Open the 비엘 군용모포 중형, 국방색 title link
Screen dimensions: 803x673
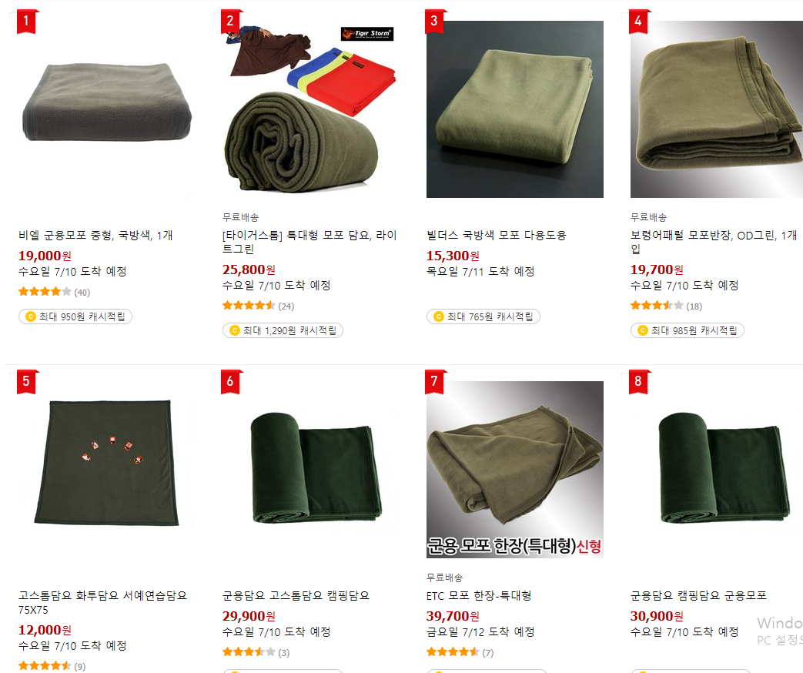[95, 235]
